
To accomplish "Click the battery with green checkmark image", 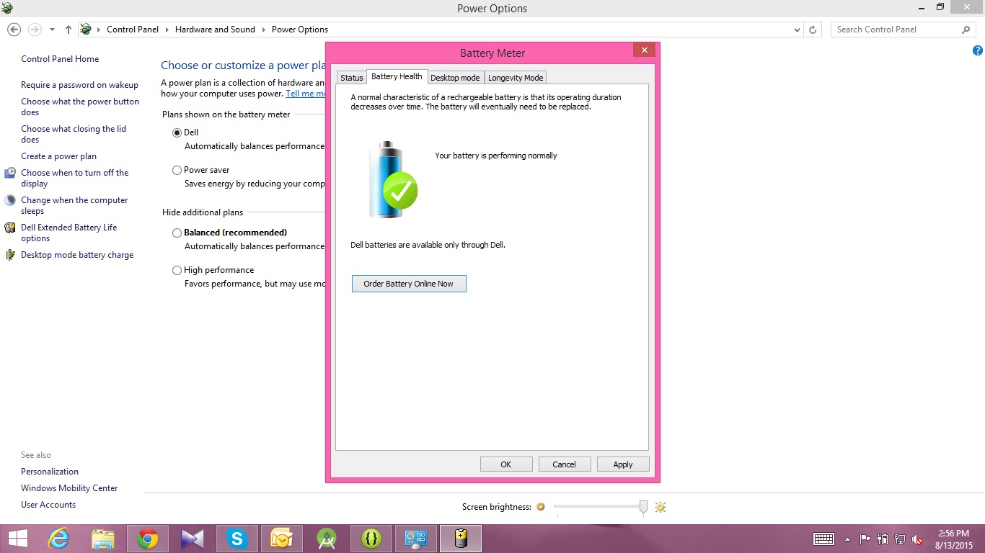I will [x=393, y=180].
